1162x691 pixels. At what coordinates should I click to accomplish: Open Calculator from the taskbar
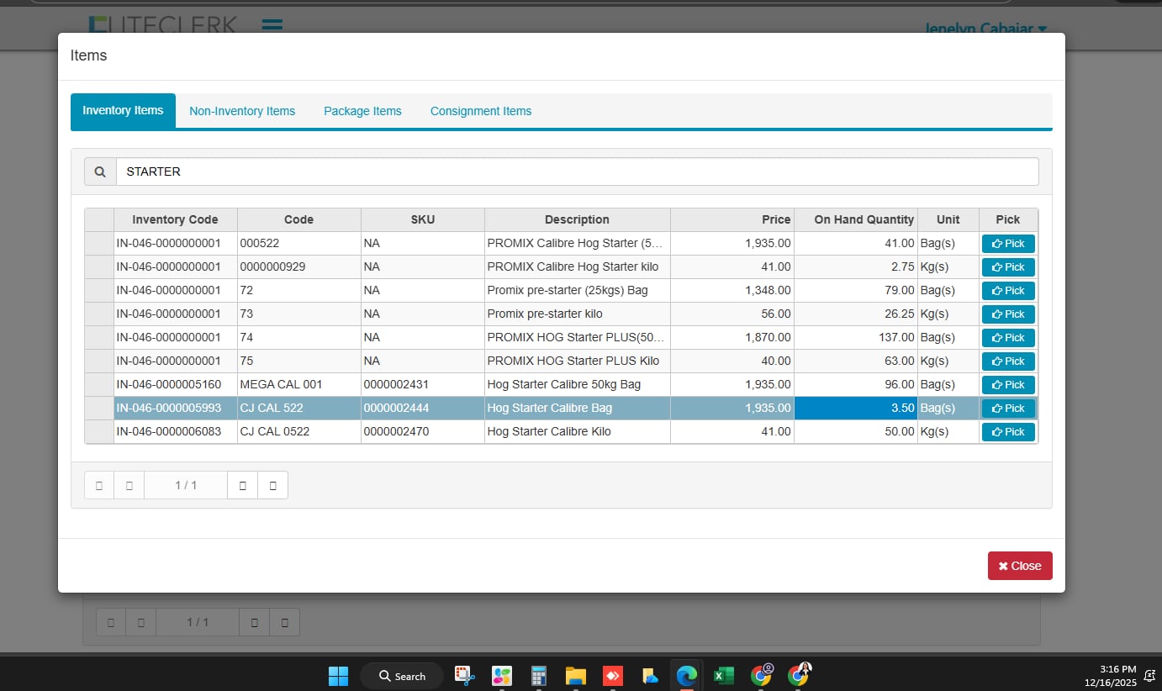[x=539, y=675]
